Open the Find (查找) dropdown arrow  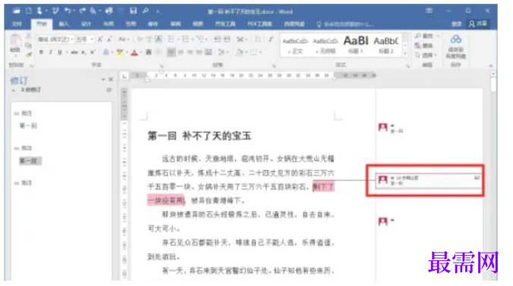[438, 36]
